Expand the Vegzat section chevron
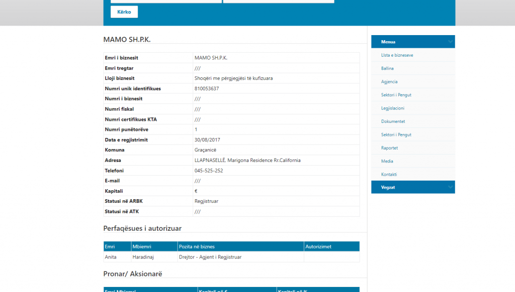The width and height of the screenshot is (515, 292). 450,187
